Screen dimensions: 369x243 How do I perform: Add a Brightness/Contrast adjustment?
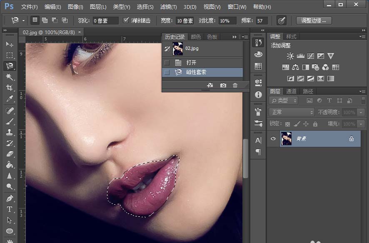tap(290, 56)
